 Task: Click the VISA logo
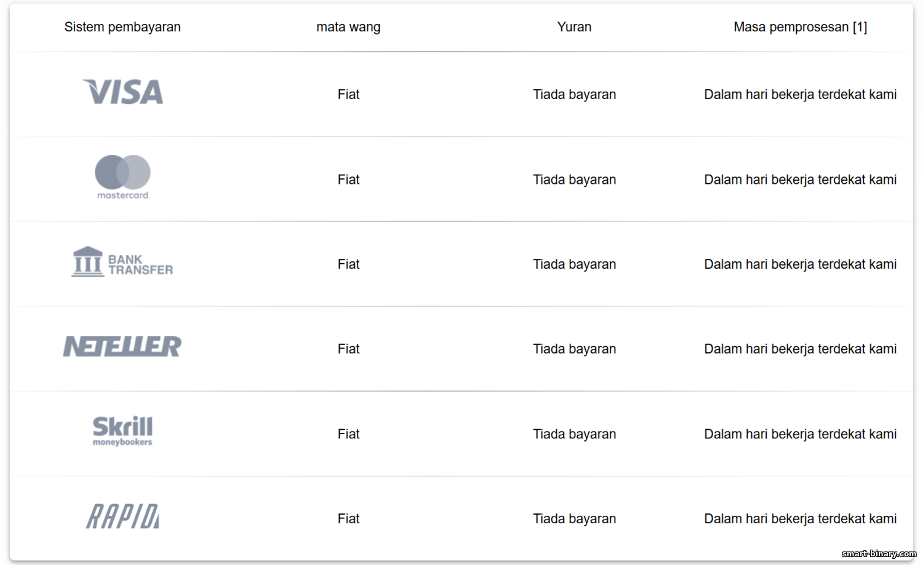coord(122,92)
